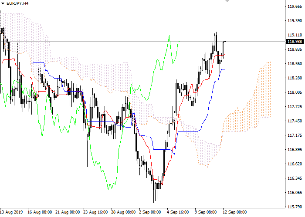Viewport: 305px width, 217px height.
Task: Click the 118.280 price axis label
Action: tap(295, 78)
